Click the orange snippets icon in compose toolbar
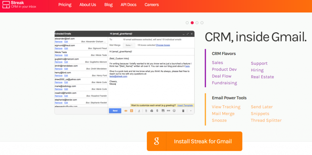The width and height of the screenshot is (312, 155). 132,111
